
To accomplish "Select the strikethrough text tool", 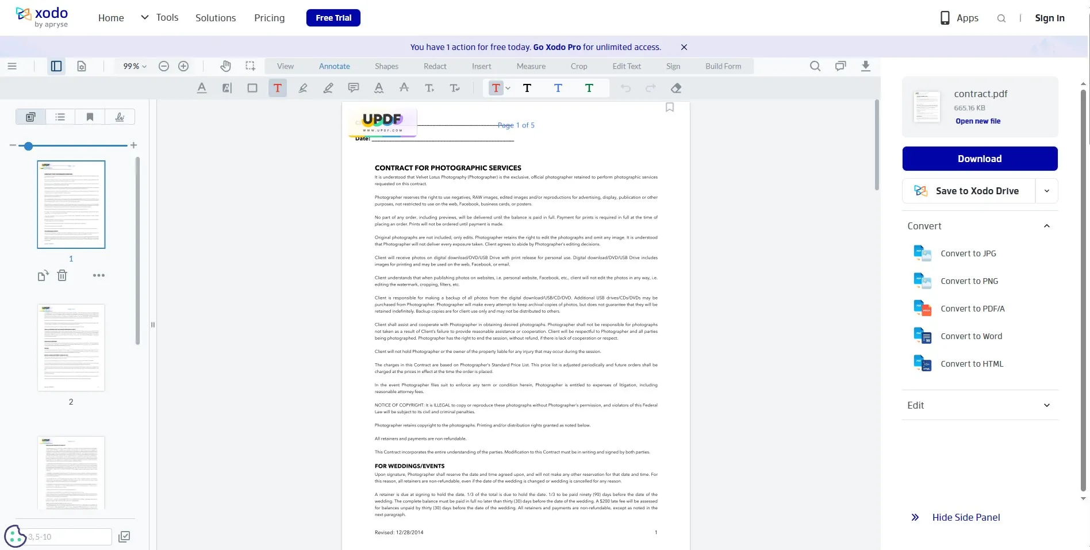I will point(404,88).
